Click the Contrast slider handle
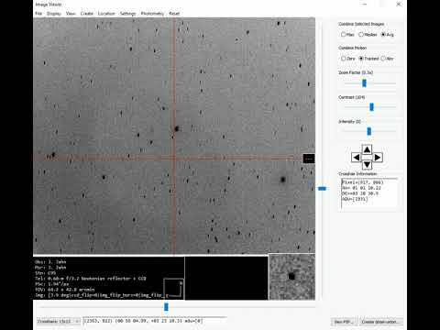Screen dimensions: 440x330 click(x=371, y=107)
